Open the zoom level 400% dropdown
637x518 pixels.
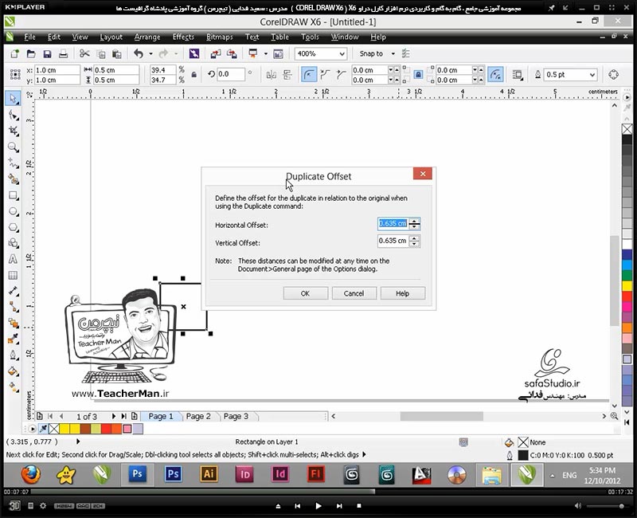[342, 53]
